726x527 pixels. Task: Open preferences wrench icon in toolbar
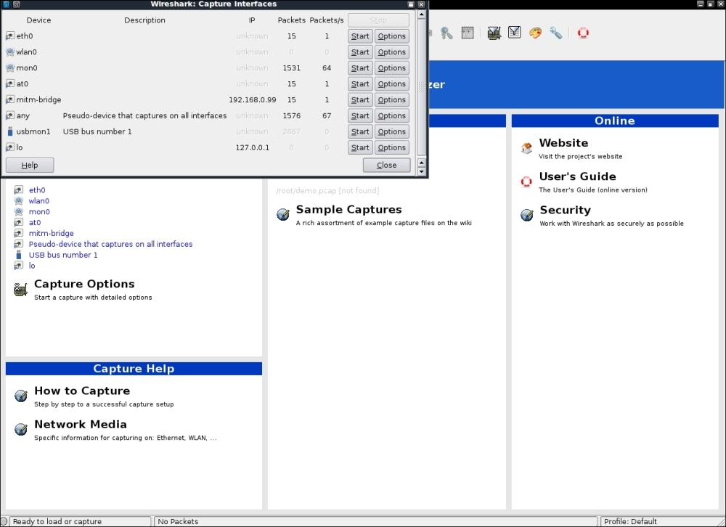555,33
